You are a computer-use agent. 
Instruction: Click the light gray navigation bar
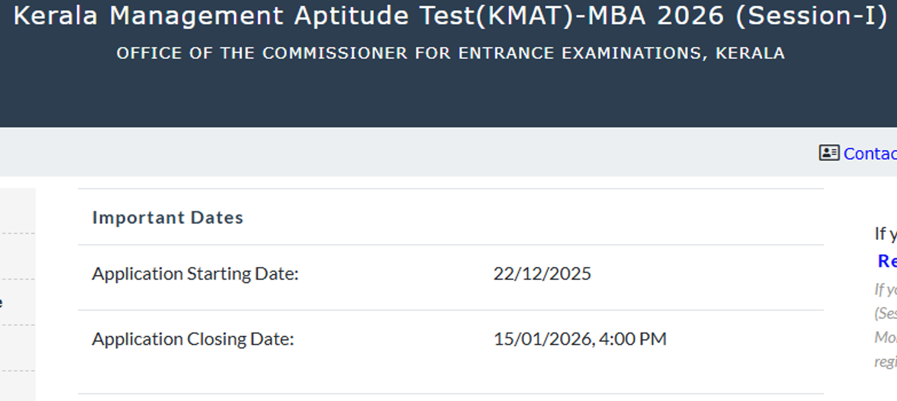click(x=401, y=152)
